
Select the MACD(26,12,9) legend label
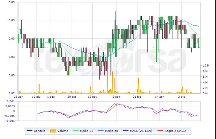(x=141, y=131)
